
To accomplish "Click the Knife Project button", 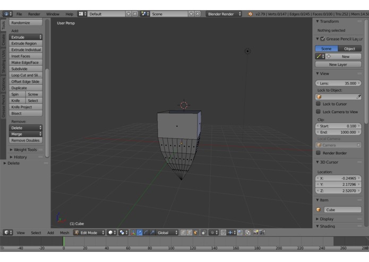I will [25, 107].
